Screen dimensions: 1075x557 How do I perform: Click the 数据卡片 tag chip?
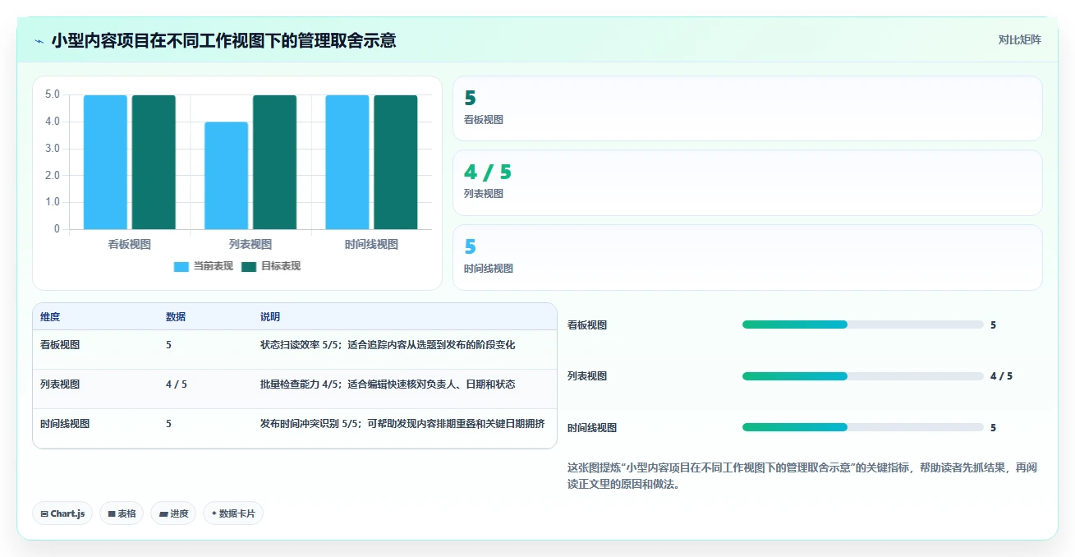233,513
